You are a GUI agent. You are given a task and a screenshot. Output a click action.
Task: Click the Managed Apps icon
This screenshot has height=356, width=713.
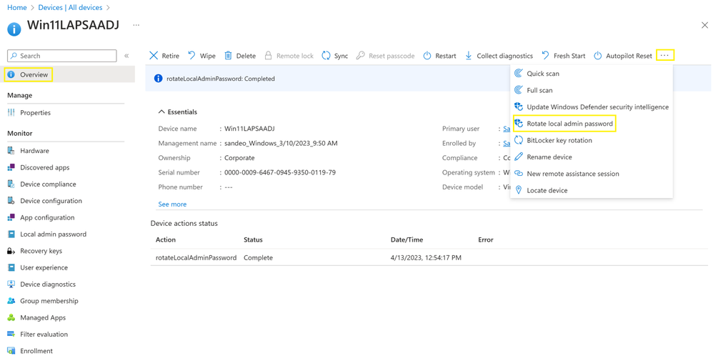(x=11, y=318)
